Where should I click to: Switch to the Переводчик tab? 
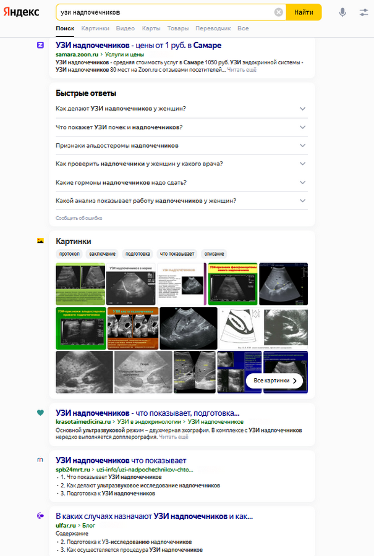point(213,28)
